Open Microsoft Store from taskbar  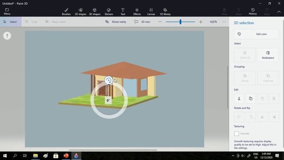click(x=56, y=156)
